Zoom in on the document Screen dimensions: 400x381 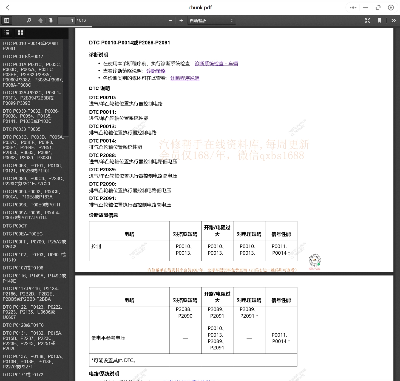181,20
